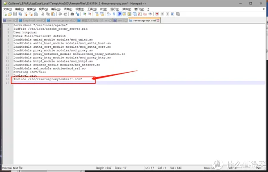This screenshot has width=268, height=172.
Task: Open the 宏(M) menu
Action: pyautogui.click(x=104, y=9)
